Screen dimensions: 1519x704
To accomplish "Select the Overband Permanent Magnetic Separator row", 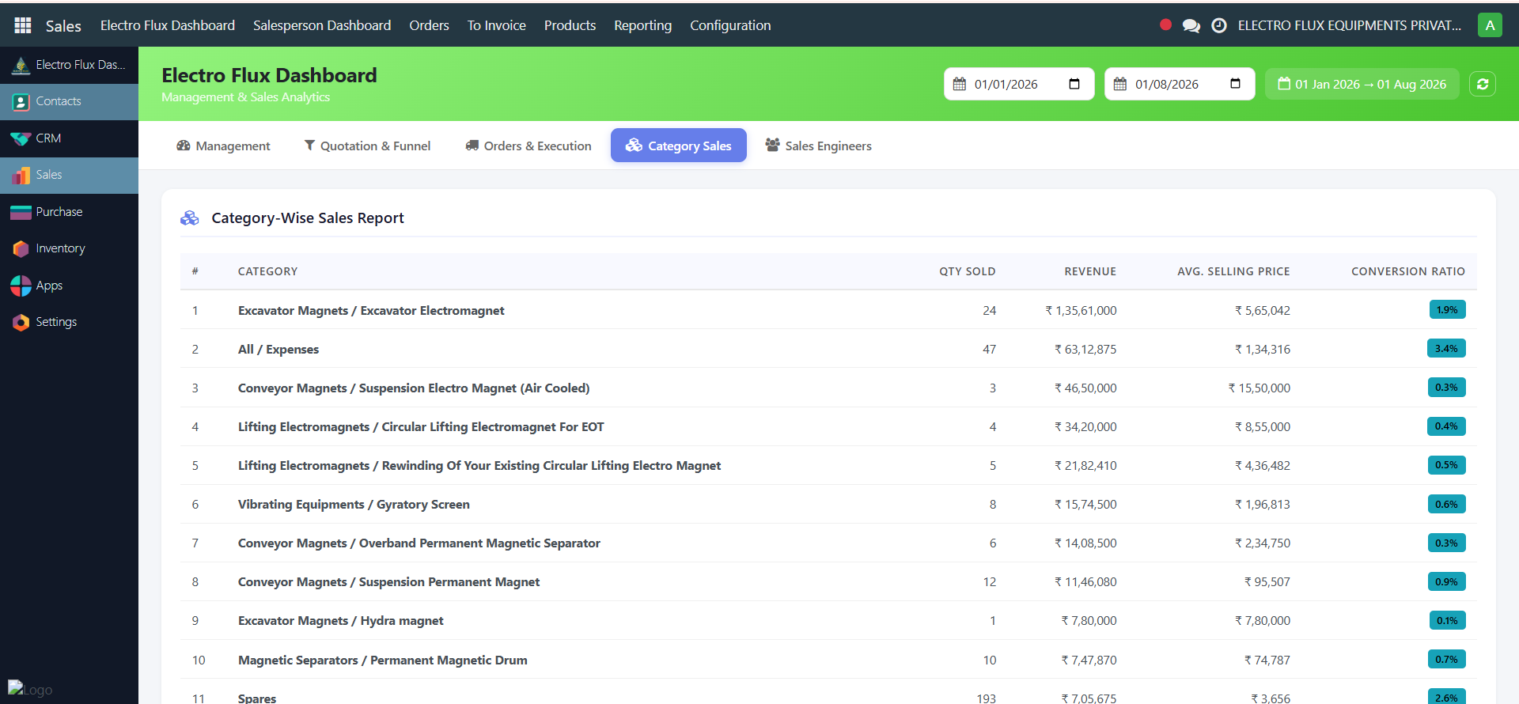I will tap(828, 543).
